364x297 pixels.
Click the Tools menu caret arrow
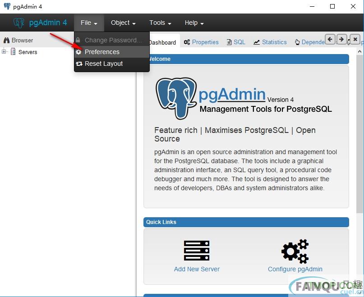point(170,24)
